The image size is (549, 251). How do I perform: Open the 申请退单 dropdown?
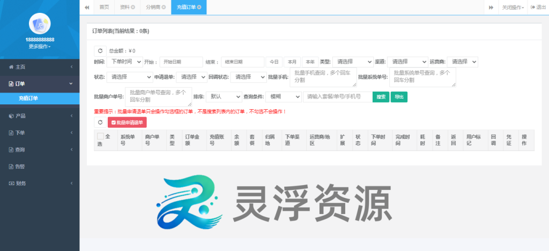coord(191,77)
